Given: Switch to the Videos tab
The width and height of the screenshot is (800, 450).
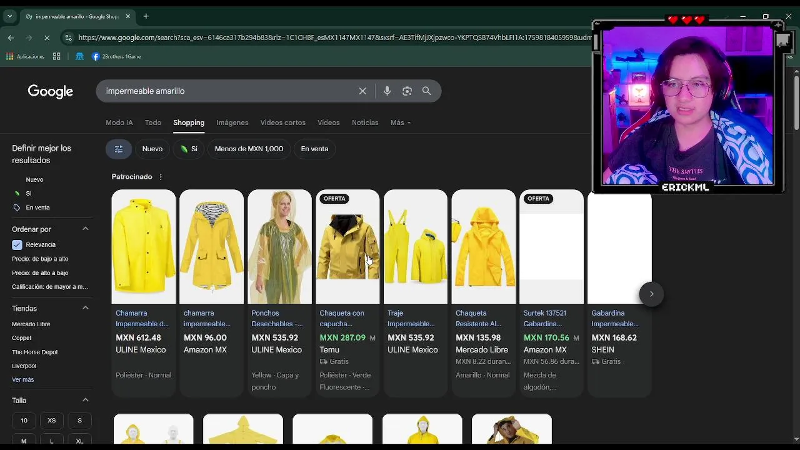Looking at the screenshot, I should tap(329, 122).
